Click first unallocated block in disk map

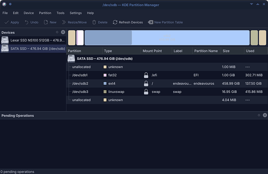click(72, 38)
